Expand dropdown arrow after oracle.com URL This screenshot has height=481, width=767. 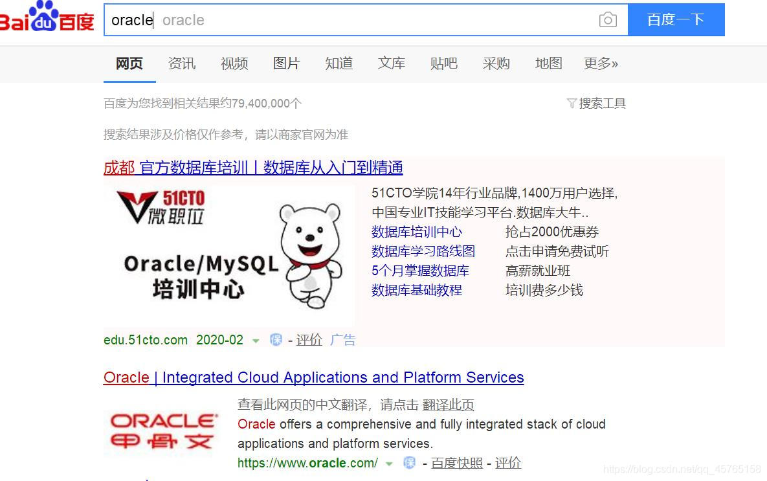click(390, 464)
